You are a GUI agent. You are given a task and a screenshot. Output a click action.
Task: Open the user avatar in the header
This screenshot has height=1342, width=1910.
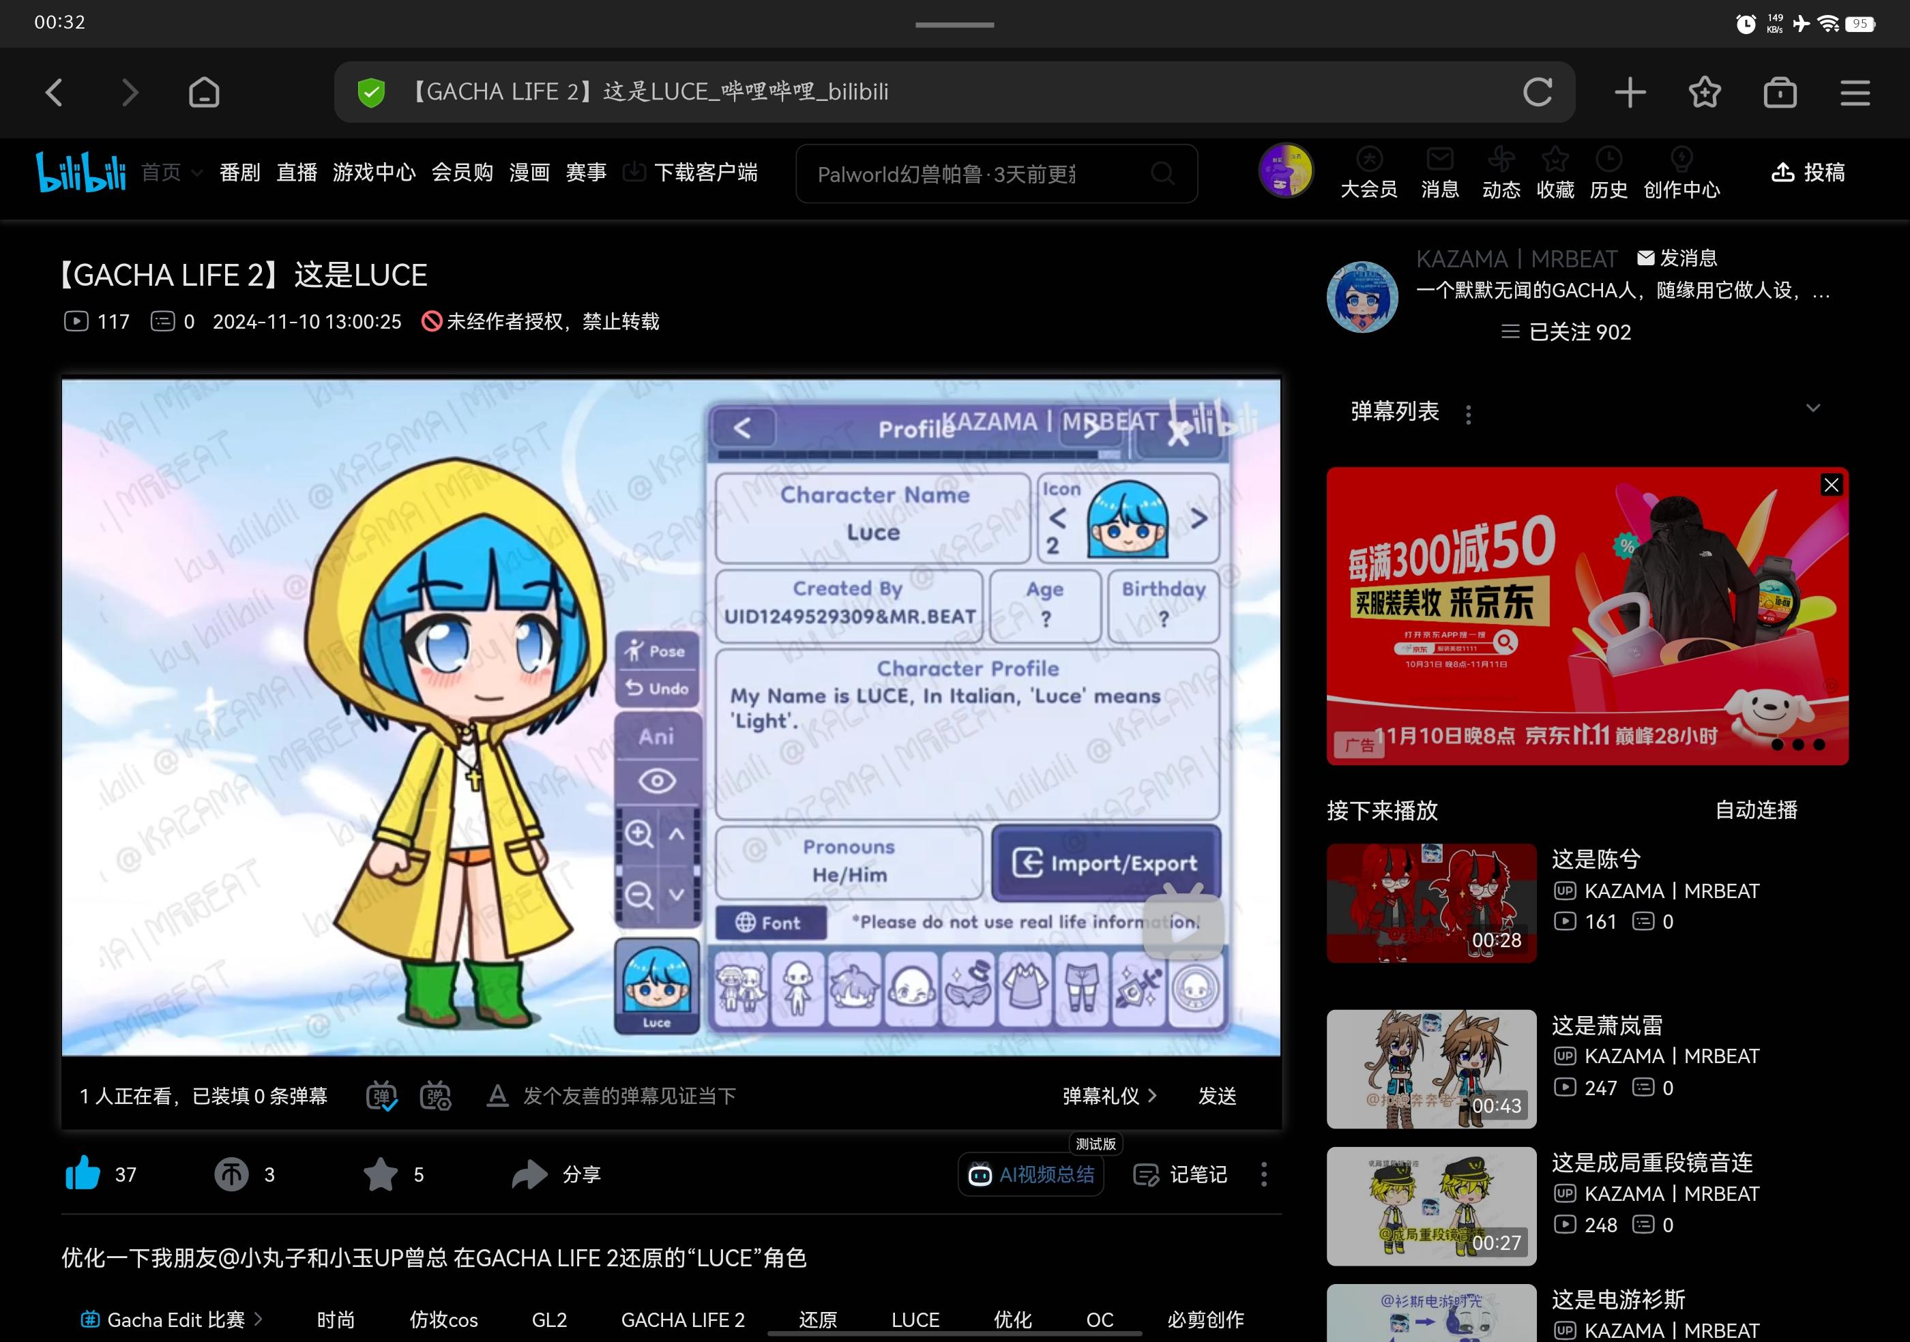1285,170
